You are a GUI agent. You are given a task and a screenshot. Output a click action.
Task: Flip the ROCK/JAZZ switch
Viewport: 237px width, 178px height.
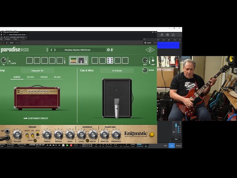(x=37, y=134)
